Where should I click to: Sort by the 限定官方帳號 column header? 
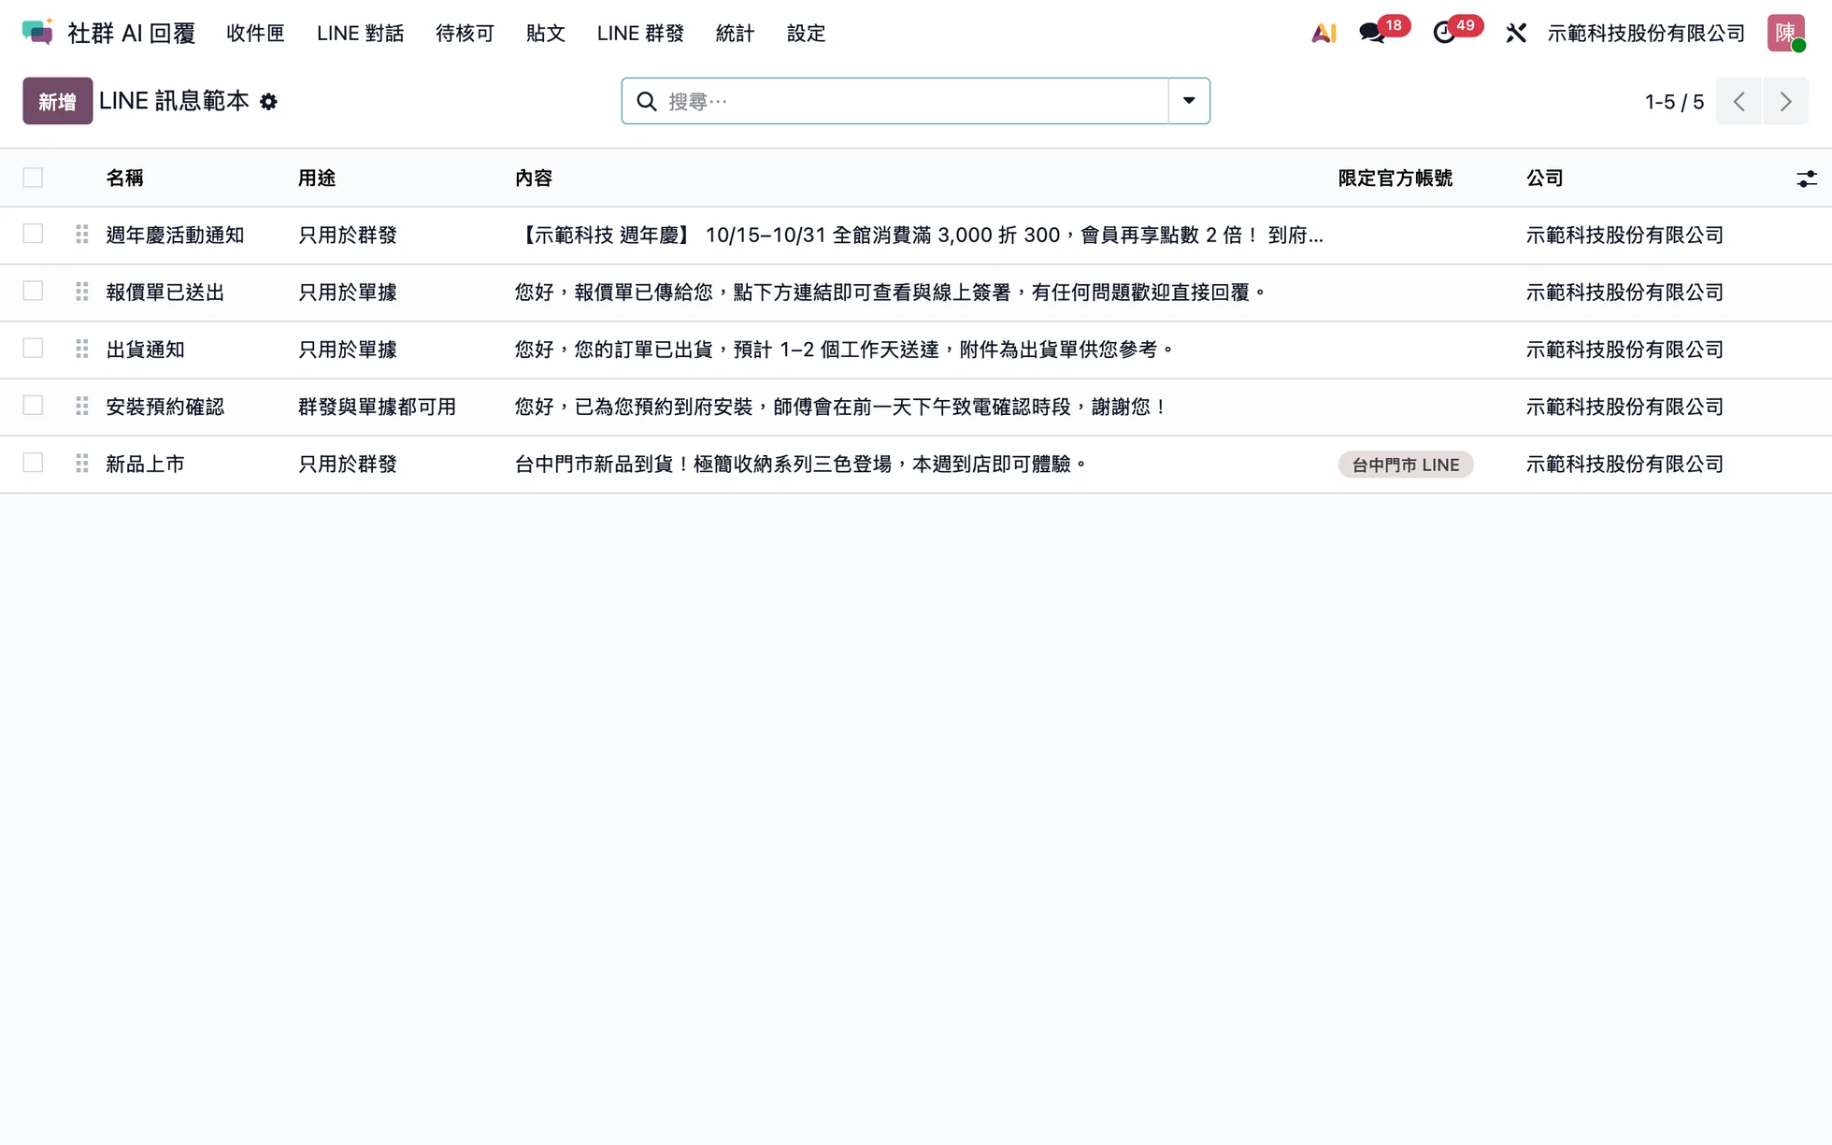(x=1395, y=179)
